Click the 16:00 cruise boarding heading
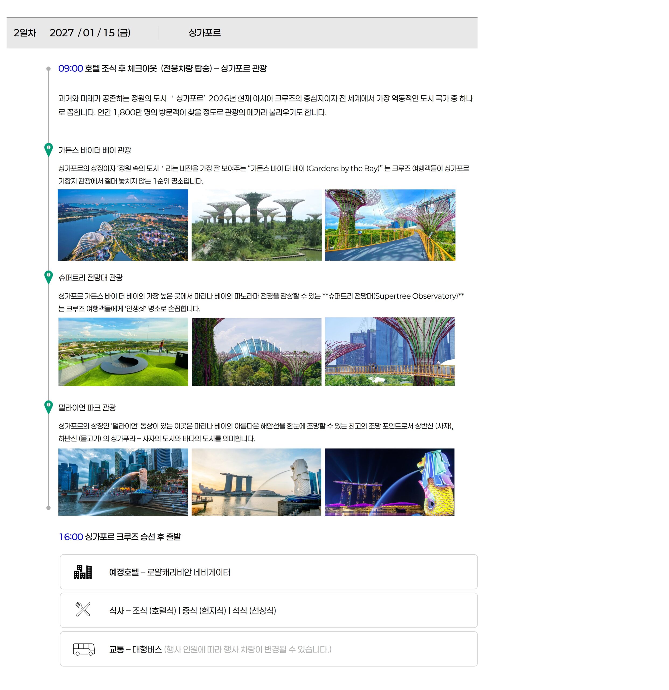The width and height of the screenshot is (669, 690). pyautogui.click(x=120, y=537)
